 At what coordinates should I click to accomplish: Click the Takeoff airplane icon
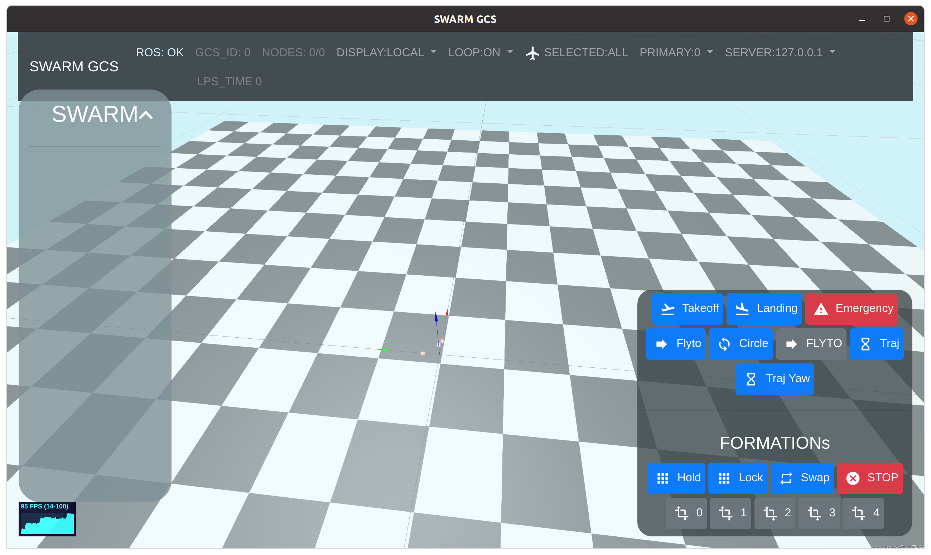pos(667,309)
